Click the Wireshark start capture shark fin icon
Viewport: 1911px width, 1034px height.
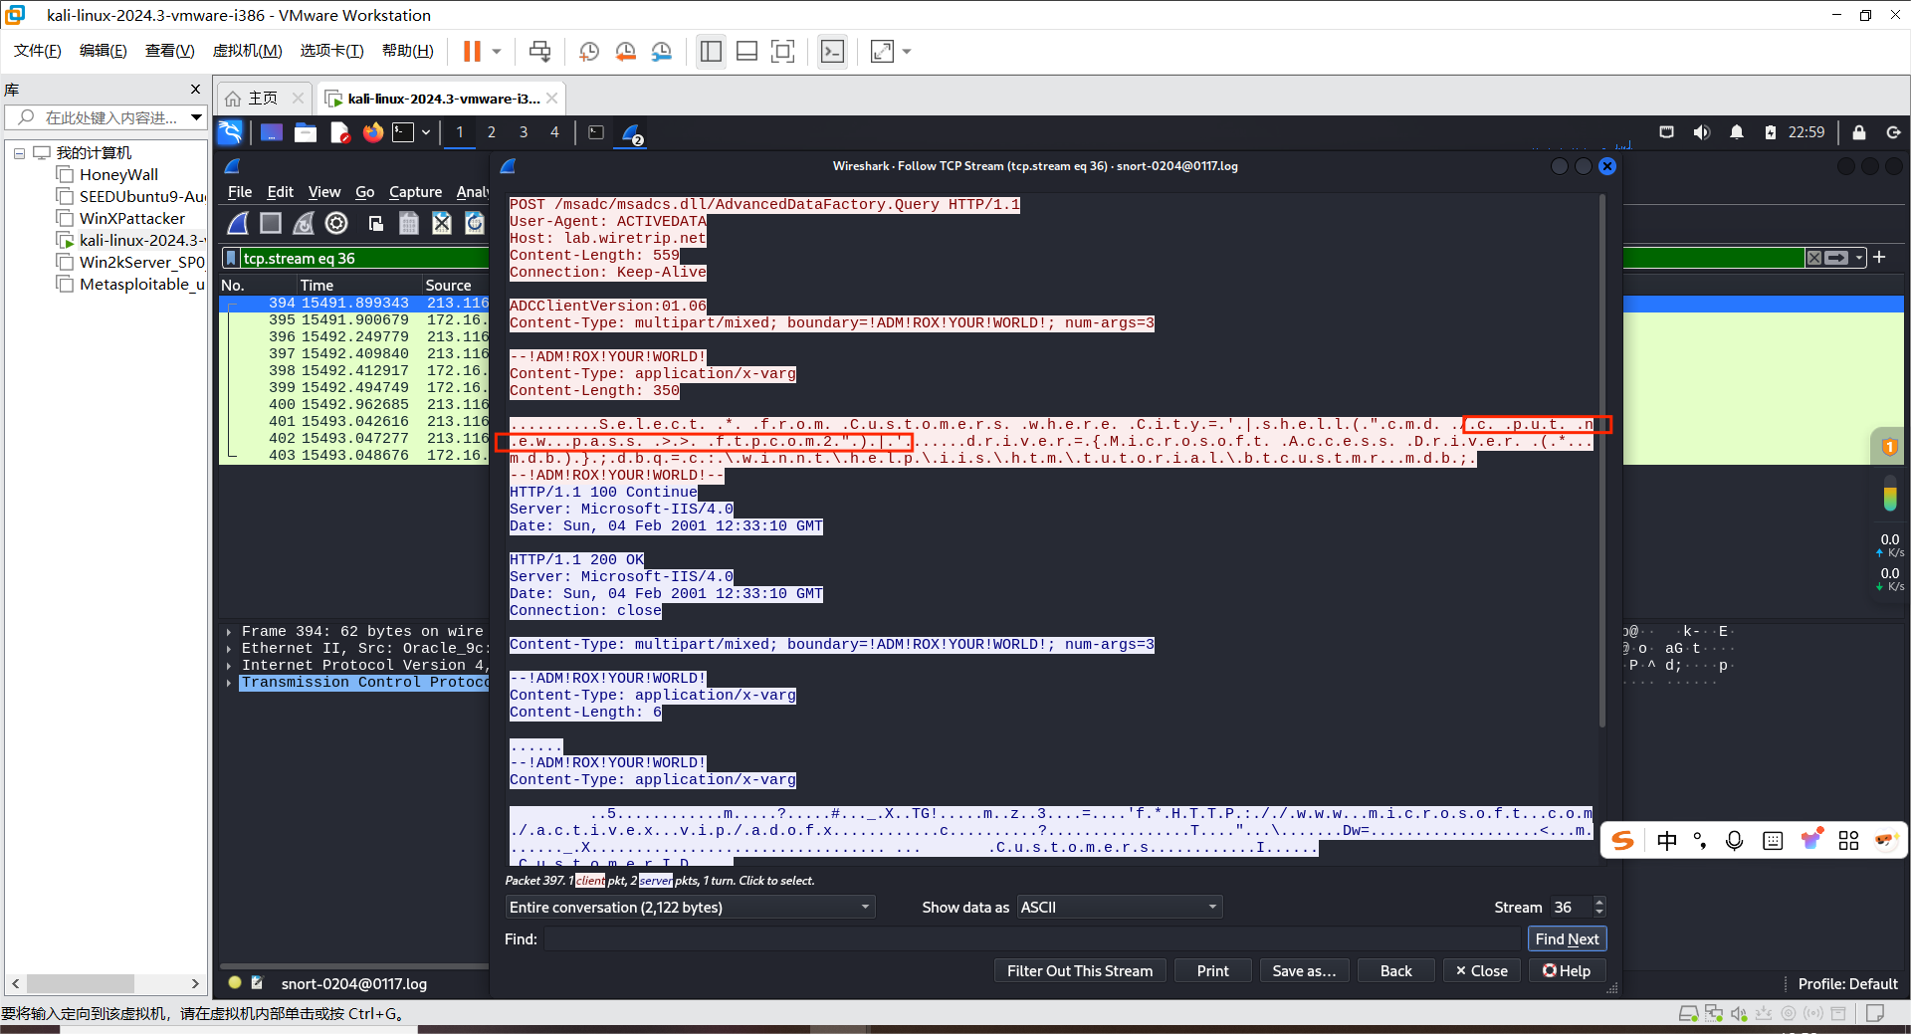pyautogui.click(x=239, y=224)
